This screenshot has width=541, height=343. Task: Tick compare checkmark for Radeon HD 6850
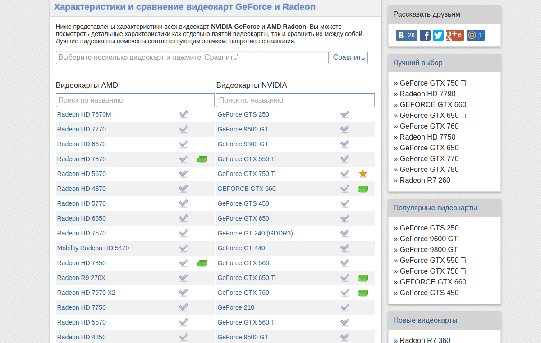[x=183, y=218]
